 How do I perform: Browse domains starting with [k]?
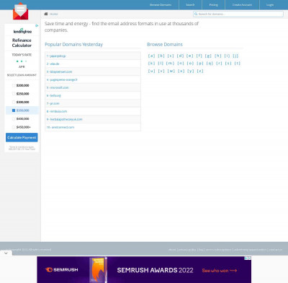click(x=151, y=64)
